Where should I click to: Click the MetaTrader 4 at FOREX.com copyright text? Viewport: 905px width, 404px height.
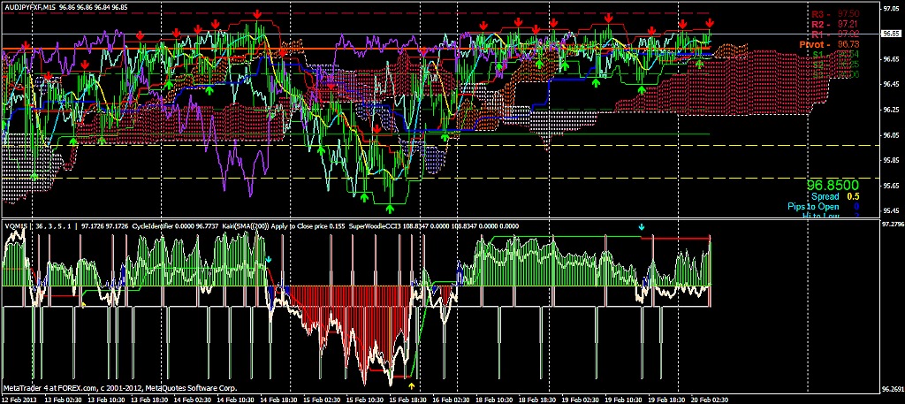120,388
